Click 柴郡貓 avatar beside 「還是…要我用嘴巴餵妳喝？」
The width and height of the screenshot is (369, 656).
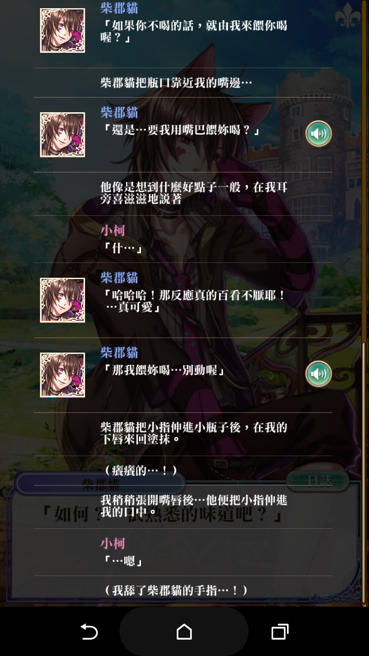[x=63, y=135]
